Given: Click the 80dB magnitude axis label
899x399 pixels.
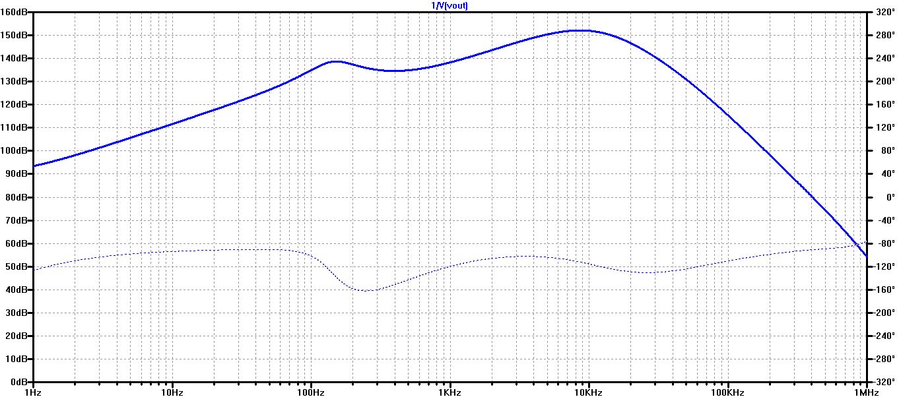Looking at the screenshot, I should click(16, 197).
